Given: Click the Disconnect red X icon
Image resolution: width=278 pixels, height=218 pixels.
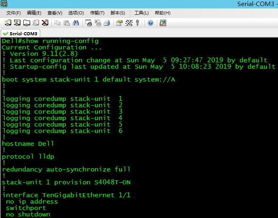Looking at the screenshot, I should (x=45, y=23).
